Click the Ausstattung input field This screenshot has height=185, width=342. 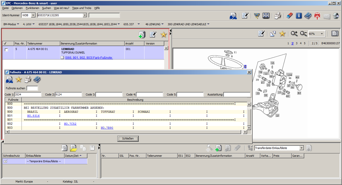click(237, 94)
